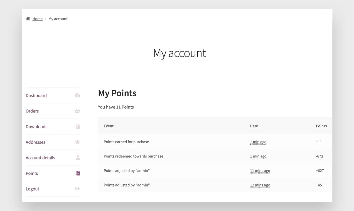Click the "11 mins ago" date
354x211 pixels.
(x=260, y=171)
